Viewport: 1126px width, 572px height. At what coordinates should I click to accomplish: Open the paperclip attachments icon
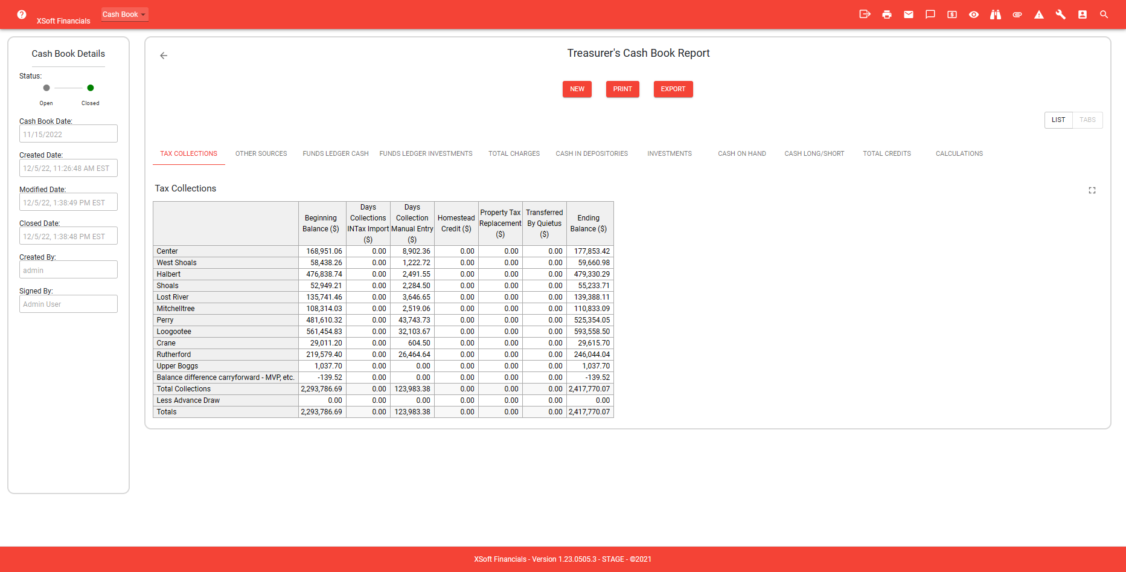(x=1017, y=14)
